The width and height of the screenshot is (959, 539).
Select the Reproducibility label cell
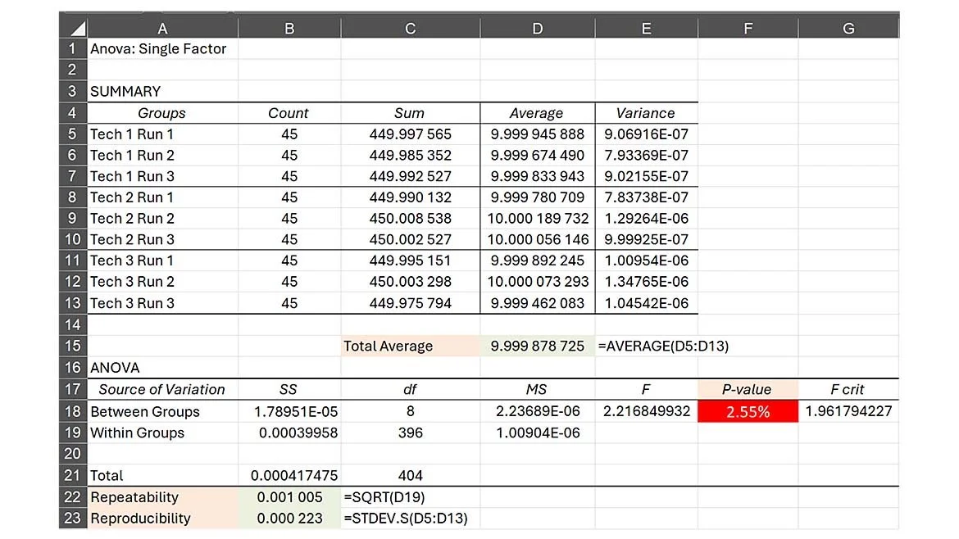point(162,519)
